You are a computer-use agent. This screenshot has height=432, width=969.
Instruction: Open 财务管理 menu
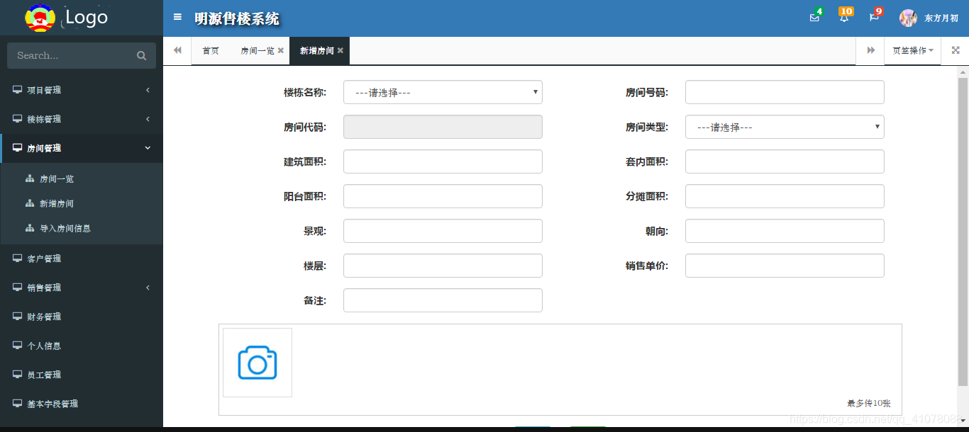82,317
